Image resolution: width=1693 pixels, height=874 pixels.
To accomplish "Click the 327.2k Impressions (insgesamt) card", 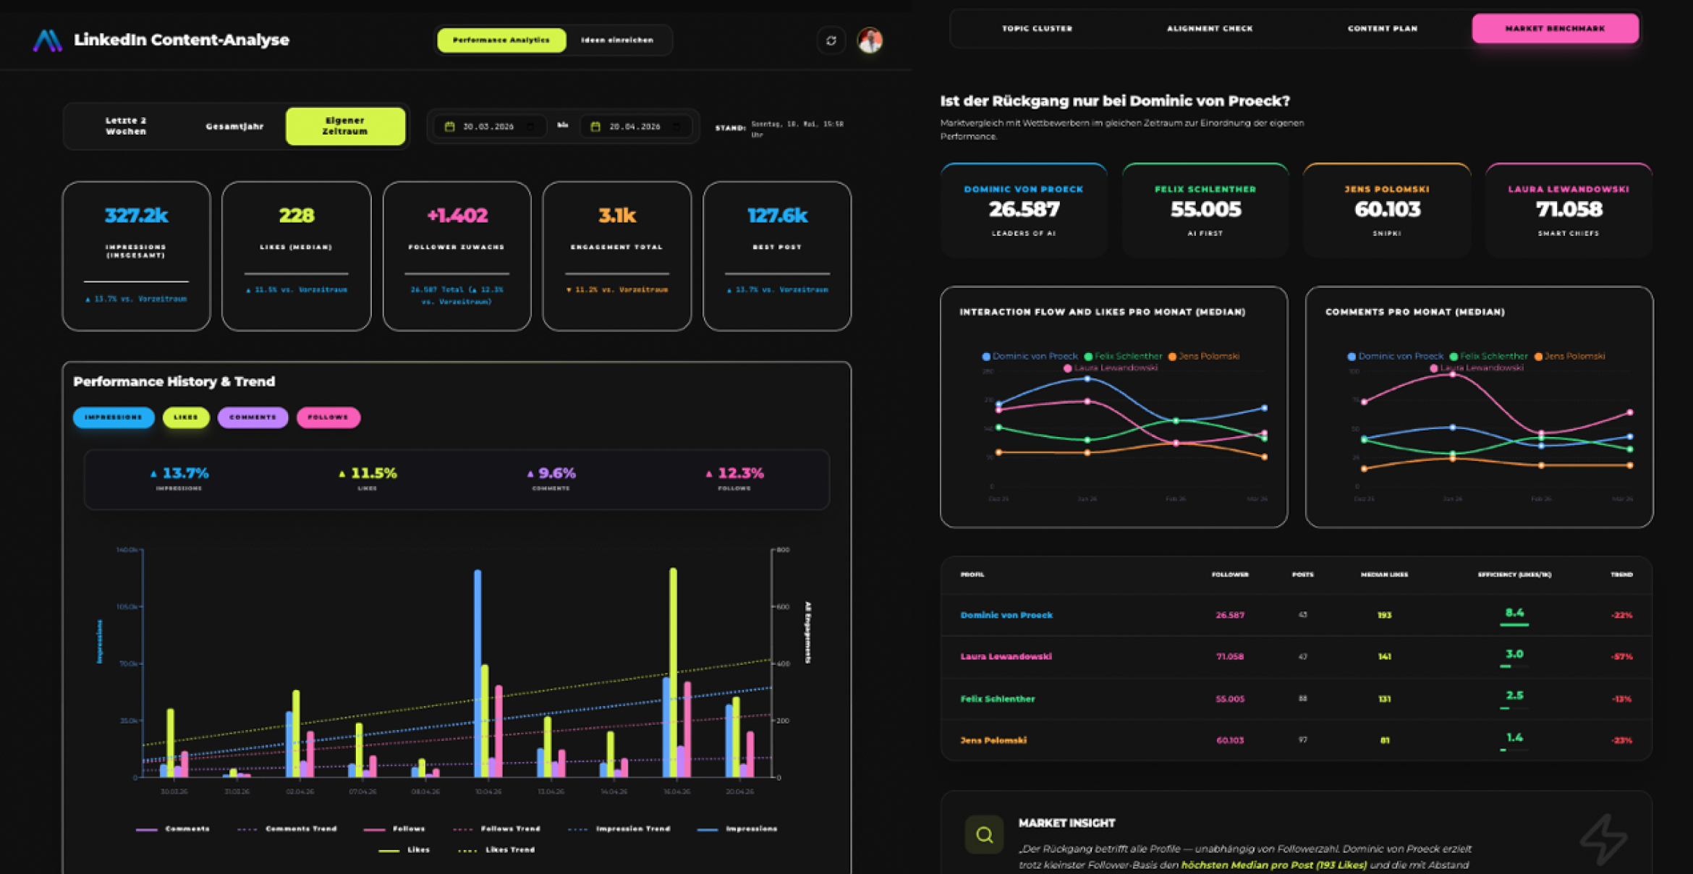I will 137,256.
